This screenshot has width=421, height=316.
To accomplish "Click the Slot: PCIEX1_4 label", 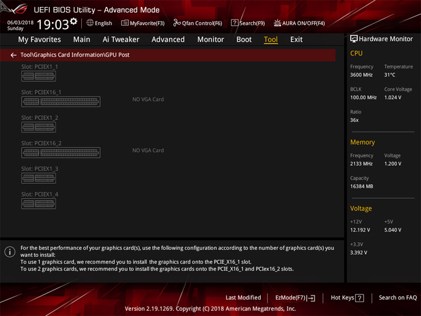I will (x=40, y=194).
